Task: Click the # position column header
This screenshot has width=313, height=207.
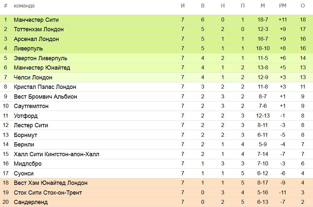Action: click(x=6, y=6)
